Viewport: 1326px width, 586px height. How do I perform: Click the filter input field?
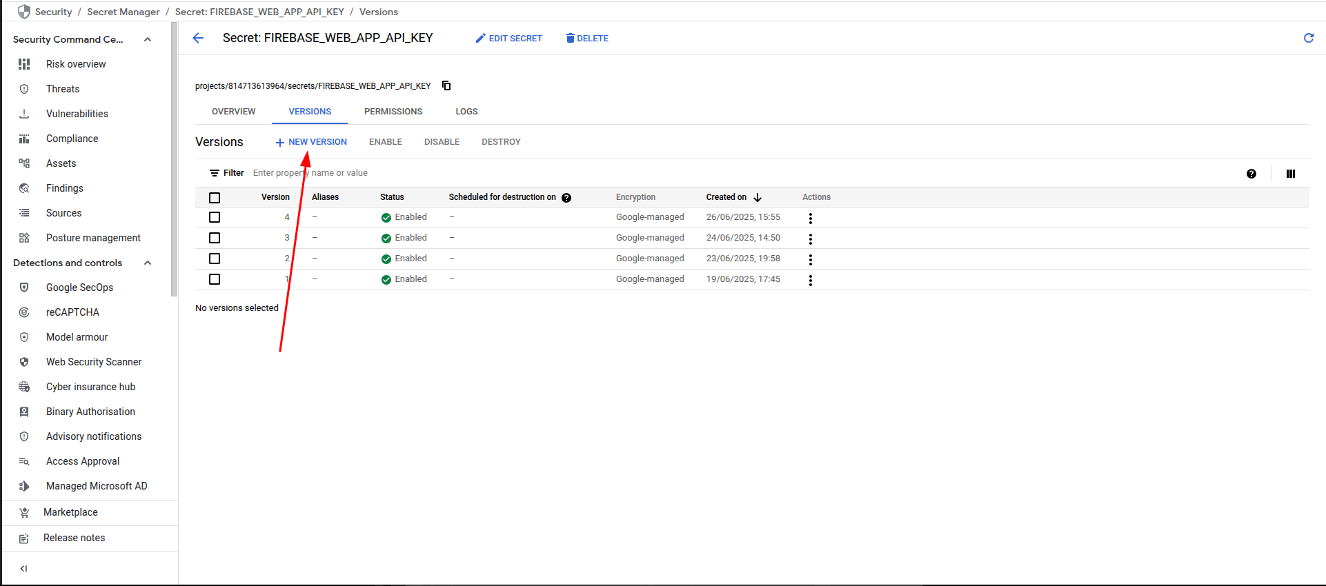[x=745, y=173]
